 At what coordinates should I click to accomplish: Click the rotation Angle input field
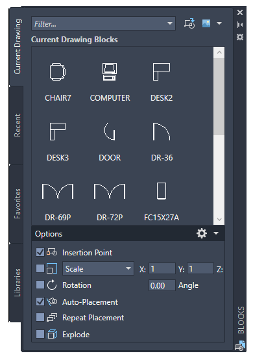(162, 285)
